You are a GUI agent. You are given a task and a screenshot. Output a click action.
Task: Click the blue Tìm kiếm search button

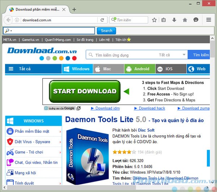[199, 55]
